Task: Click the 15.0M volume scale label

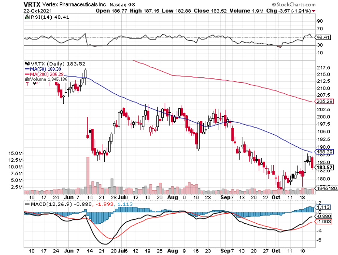Action: tap(15, 153)
